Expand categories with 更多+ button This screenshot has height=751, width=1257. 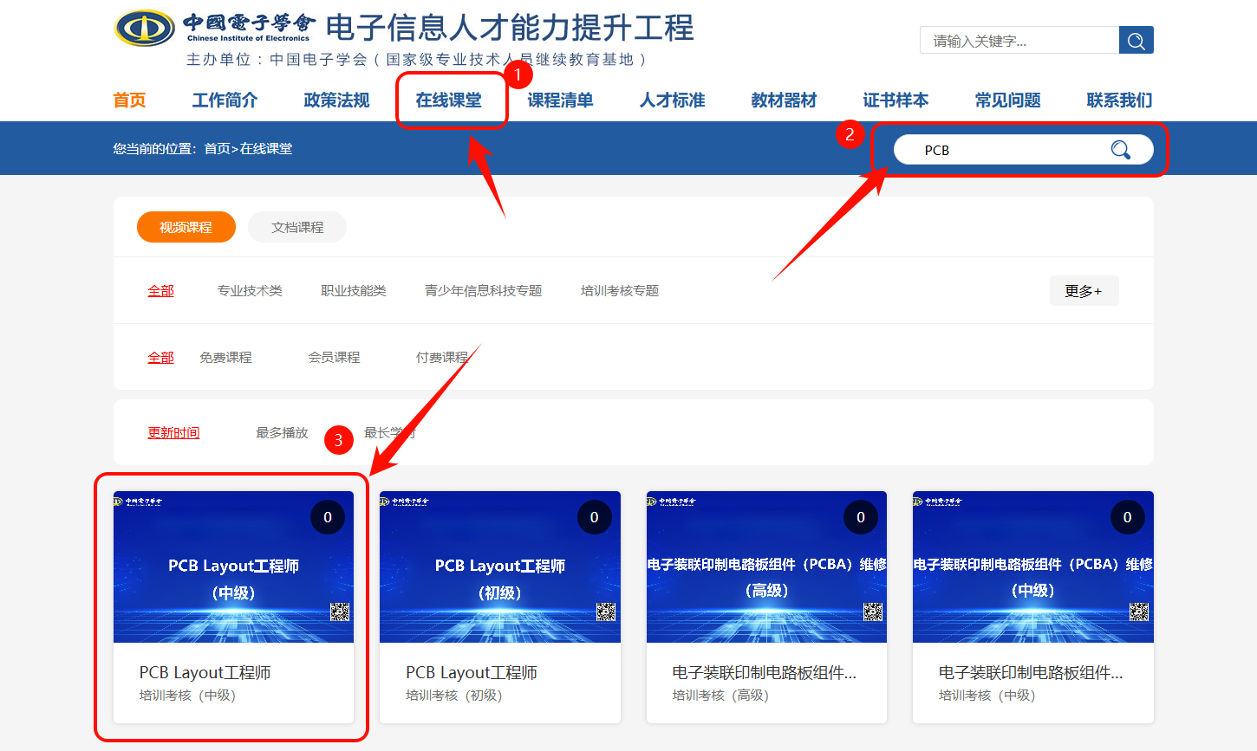1084,291
